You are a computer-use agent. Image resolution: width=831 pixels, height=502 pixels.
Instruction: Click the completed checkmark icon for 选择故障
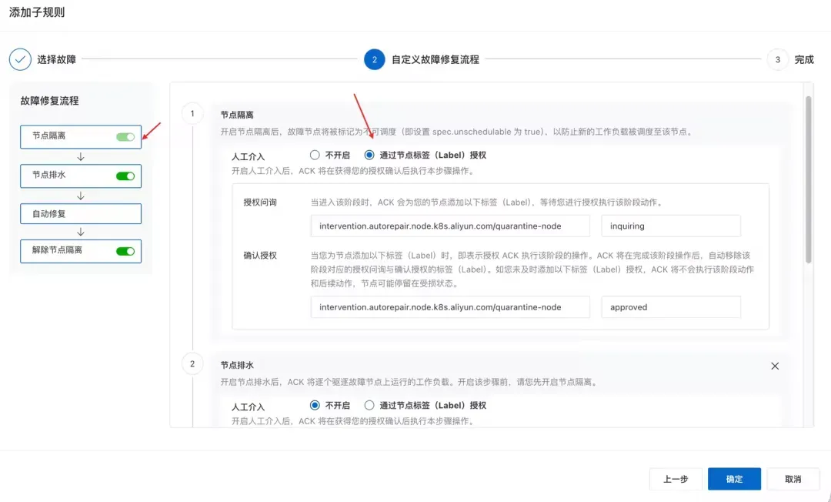click(20, 59)
